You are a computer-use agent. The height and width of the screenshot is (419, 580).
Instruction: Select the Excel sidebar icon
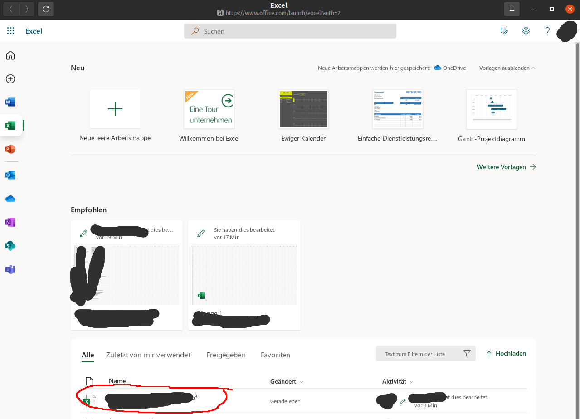tap(10, 126)
